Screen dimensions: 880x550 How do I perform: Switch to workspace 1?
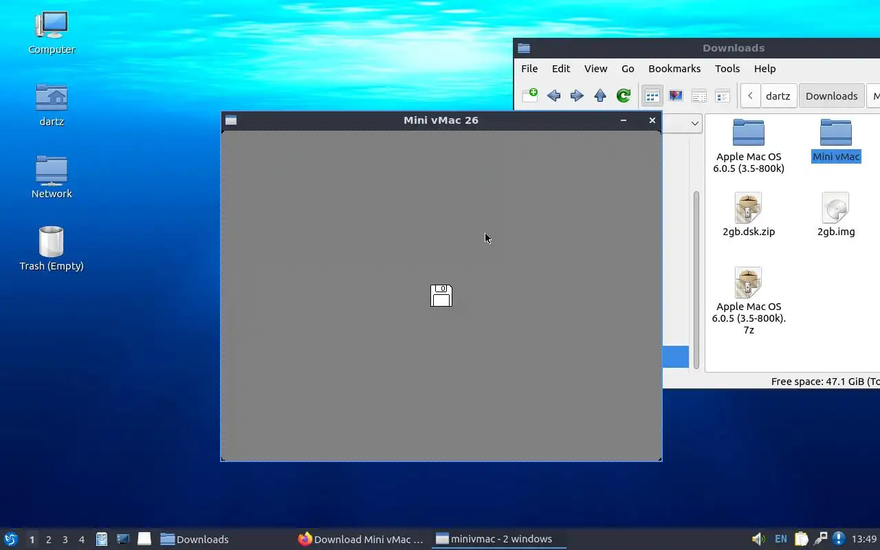(x=32, y=540)
